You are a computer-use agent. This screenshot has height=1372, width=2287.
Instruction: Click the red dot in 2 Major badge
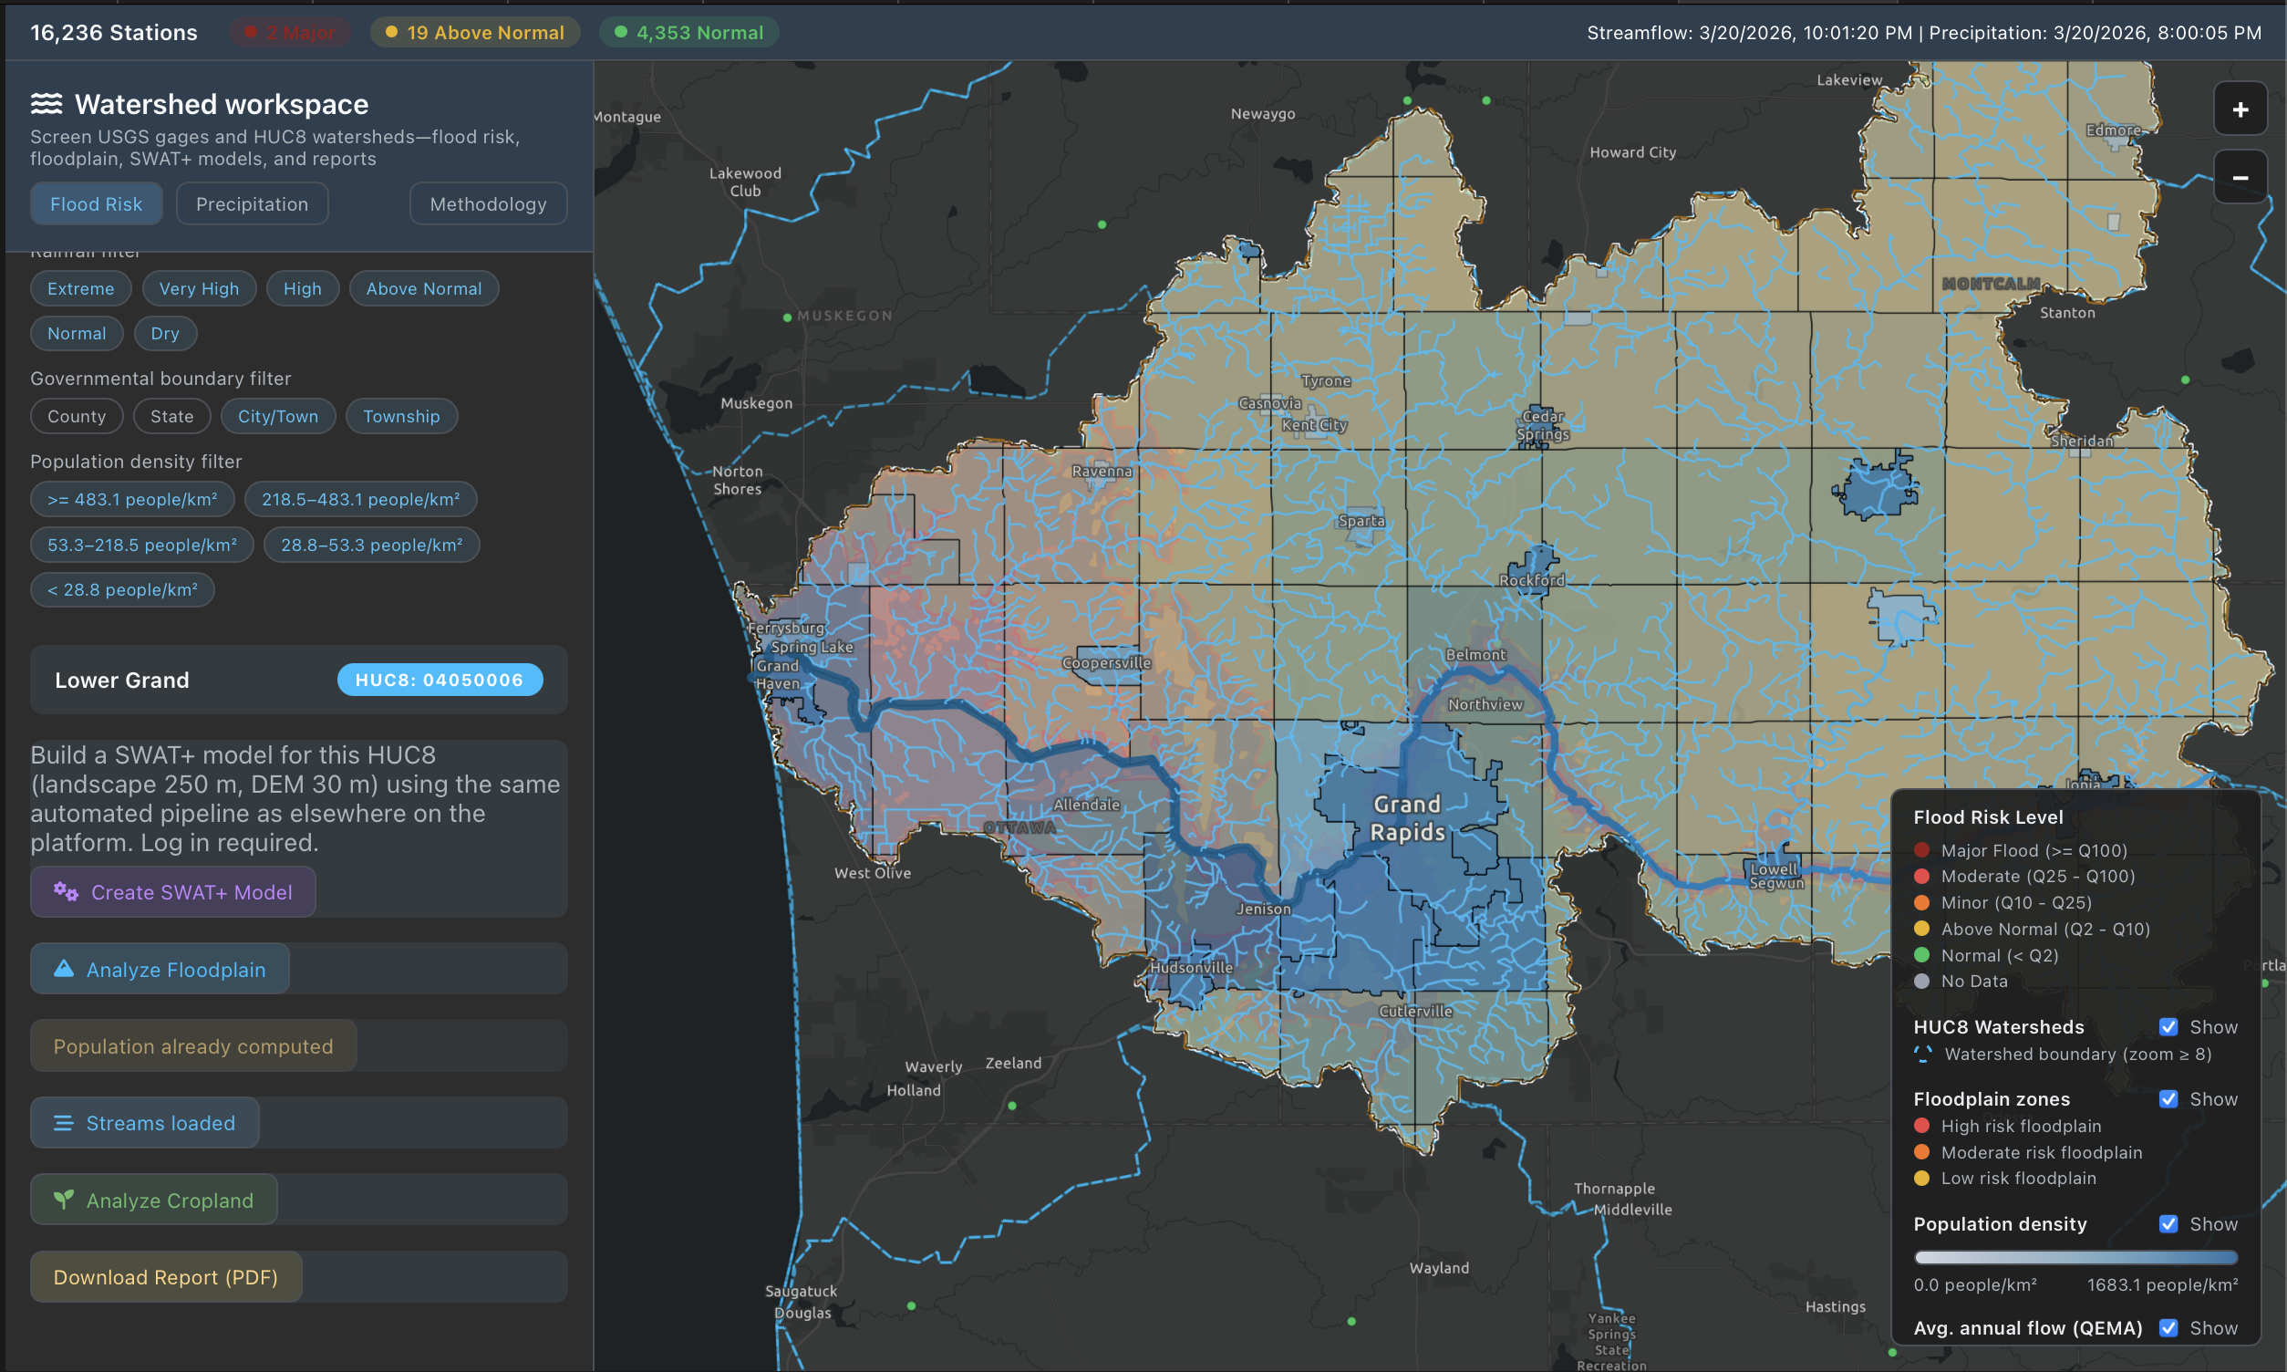[x=251, y=30]
